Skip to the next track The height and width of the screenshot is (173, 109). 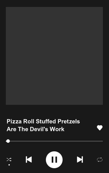pyautogui.click(x=80, y=159)
